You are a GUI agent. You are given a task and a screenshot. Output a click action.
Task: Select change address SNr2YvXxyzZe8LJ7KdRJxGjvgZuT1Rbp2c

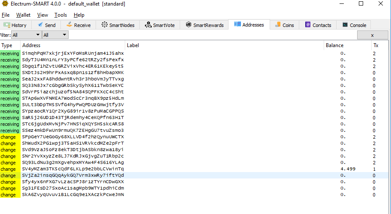73,156
